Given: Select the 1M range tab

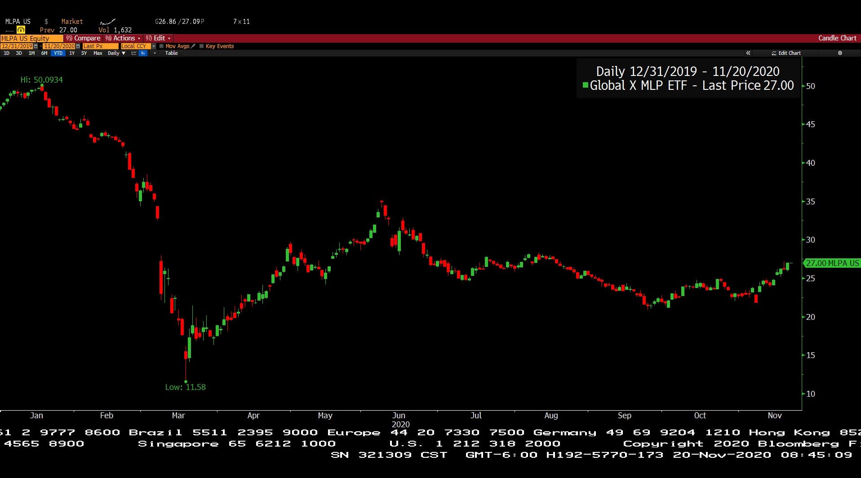Looking at the screenshot, I should click(x=31, y=53).
